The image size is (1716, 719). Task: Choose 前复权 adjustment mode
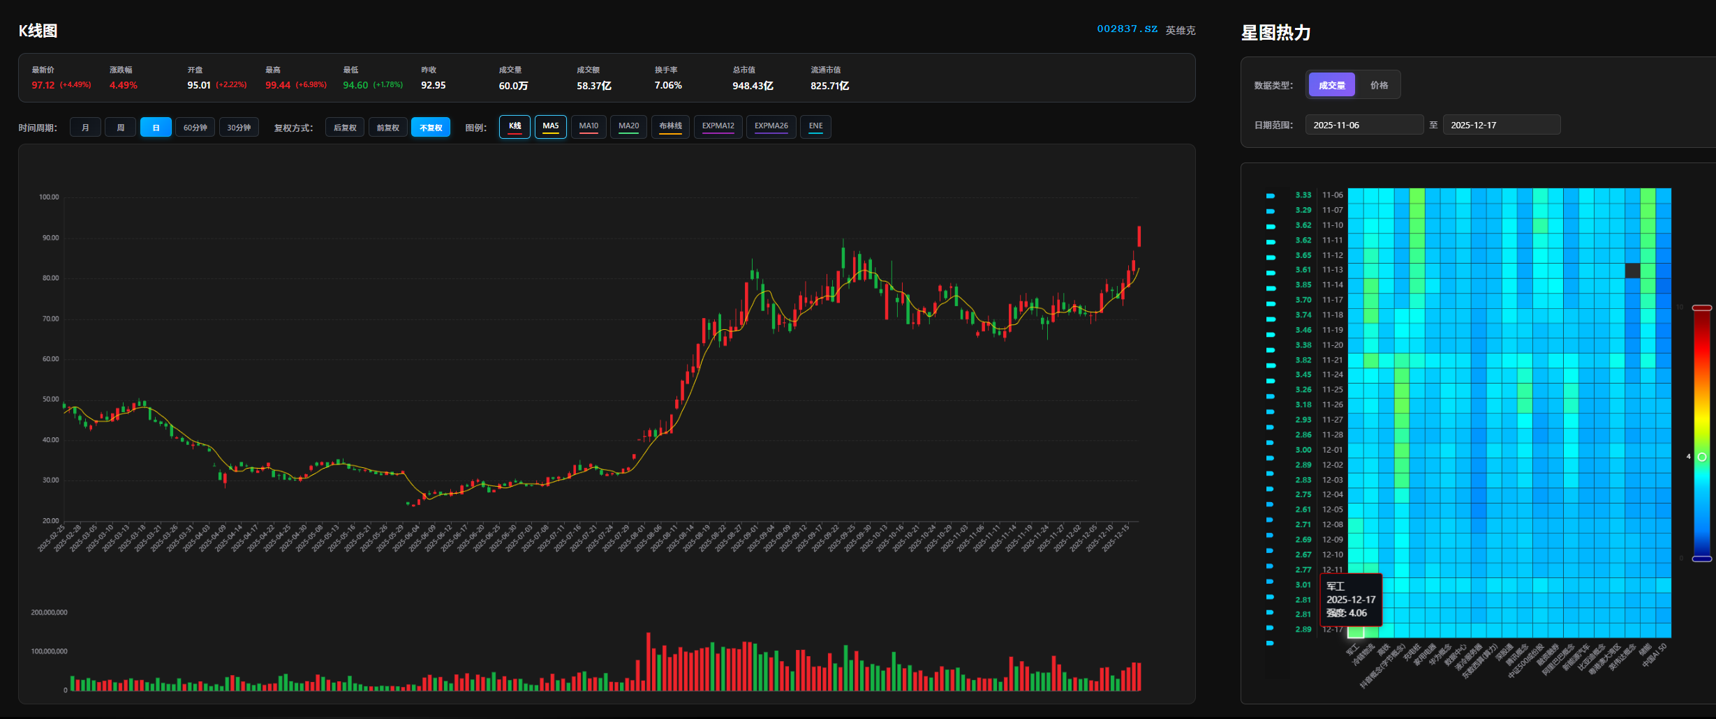[x=387, y=128]
